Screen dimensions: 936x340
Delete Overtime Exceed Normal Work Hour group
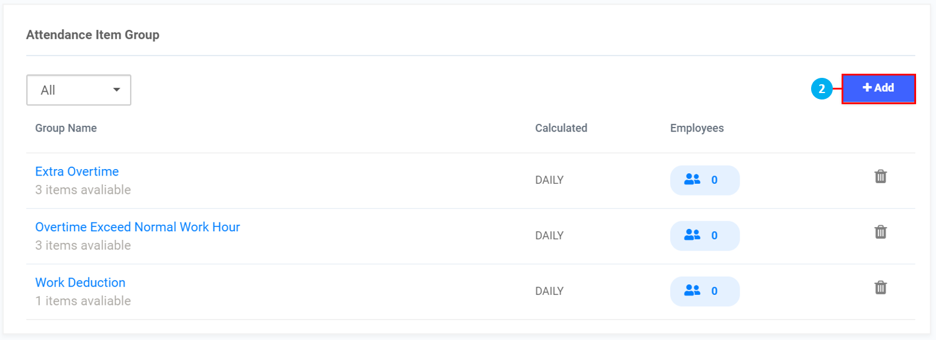tap(880, 232)
